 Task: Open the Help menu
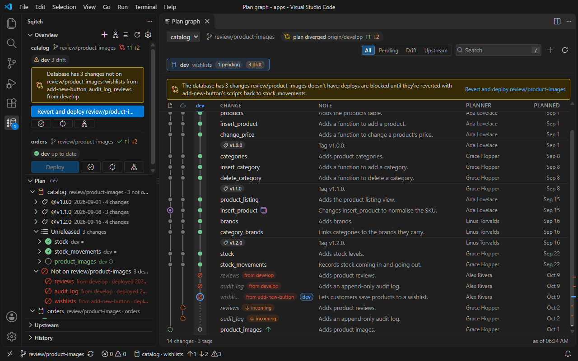point(170,7)
